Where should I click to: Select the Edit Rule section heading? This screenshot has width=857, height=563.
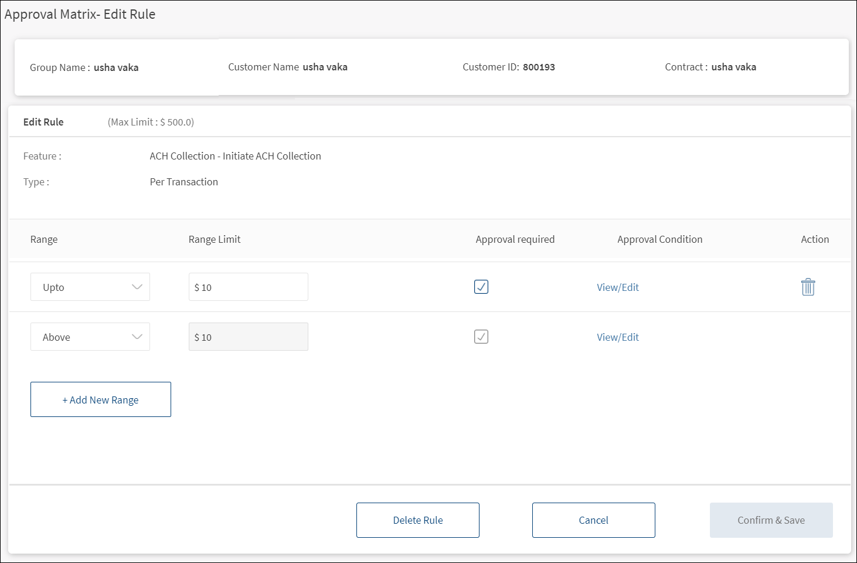pos(43,122)
